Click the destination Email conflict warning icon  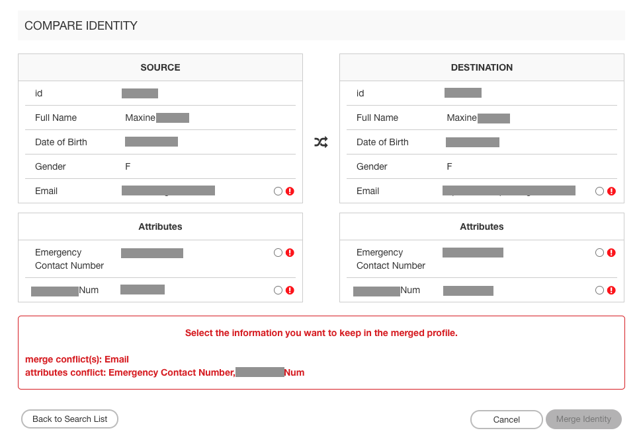click(611, 191)
